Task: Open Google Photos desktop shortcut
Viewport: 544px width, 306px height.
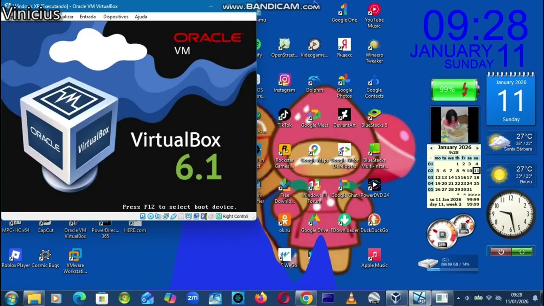Action: click(x=344, y=86)
